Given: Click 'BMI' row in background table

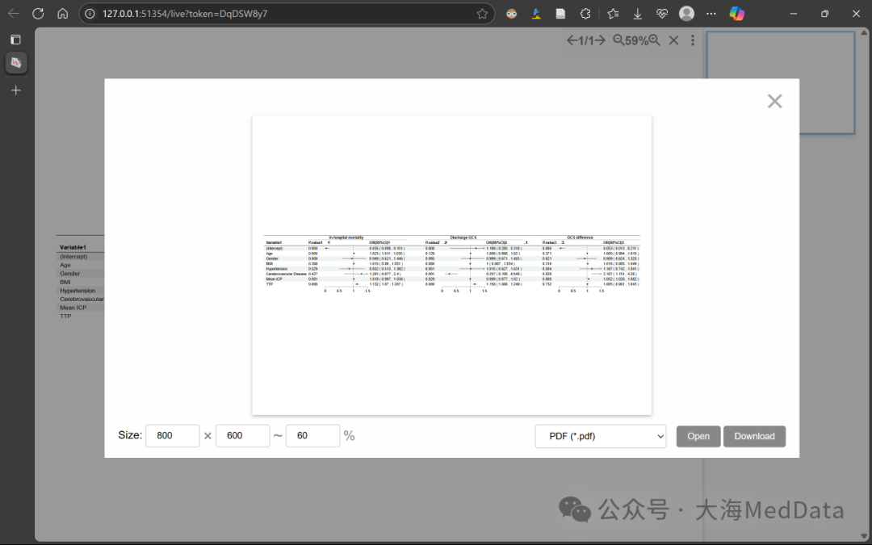Looking at the screenshot, I should pyautogui.click(x=65, y=282).
